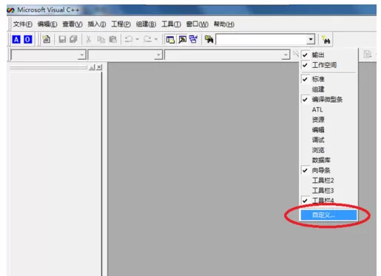The width and height of the screenshot is (381, 276).
Task: Enable 工具栏2 in popup menu
Action: (x=328, y=180)
